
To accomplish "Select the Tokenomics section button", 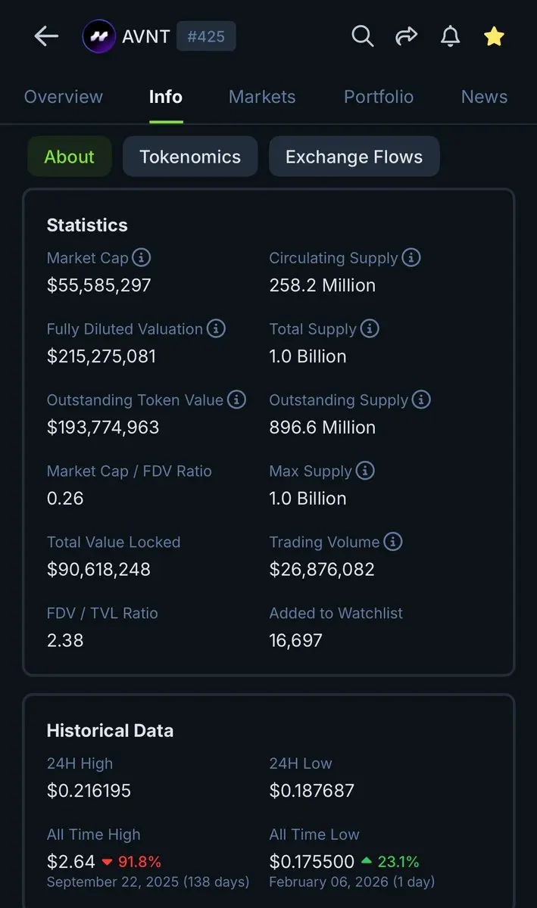I will 190,157.
